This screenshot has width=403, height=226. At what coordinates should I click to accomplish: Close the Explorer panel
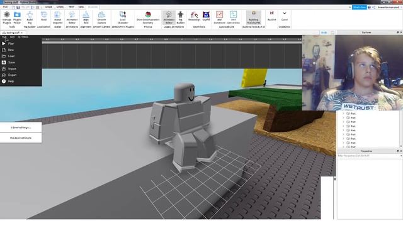tap(400, 33)
